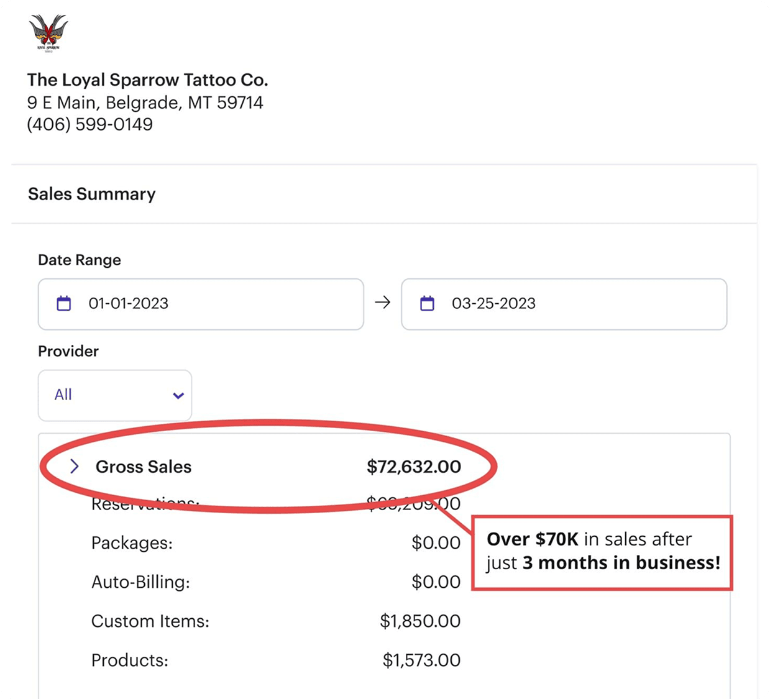The height and width of the screenshot is (699, 770).
Task: Click the $72,632.00 Gross Sales amount
Action: [414, 467]
